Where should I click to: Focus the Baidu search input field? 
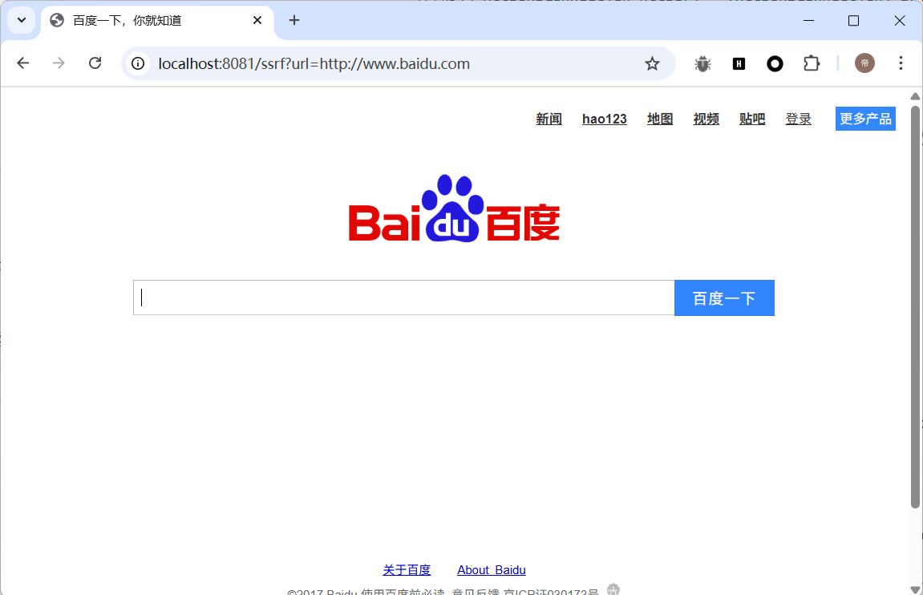pos(403,298)
